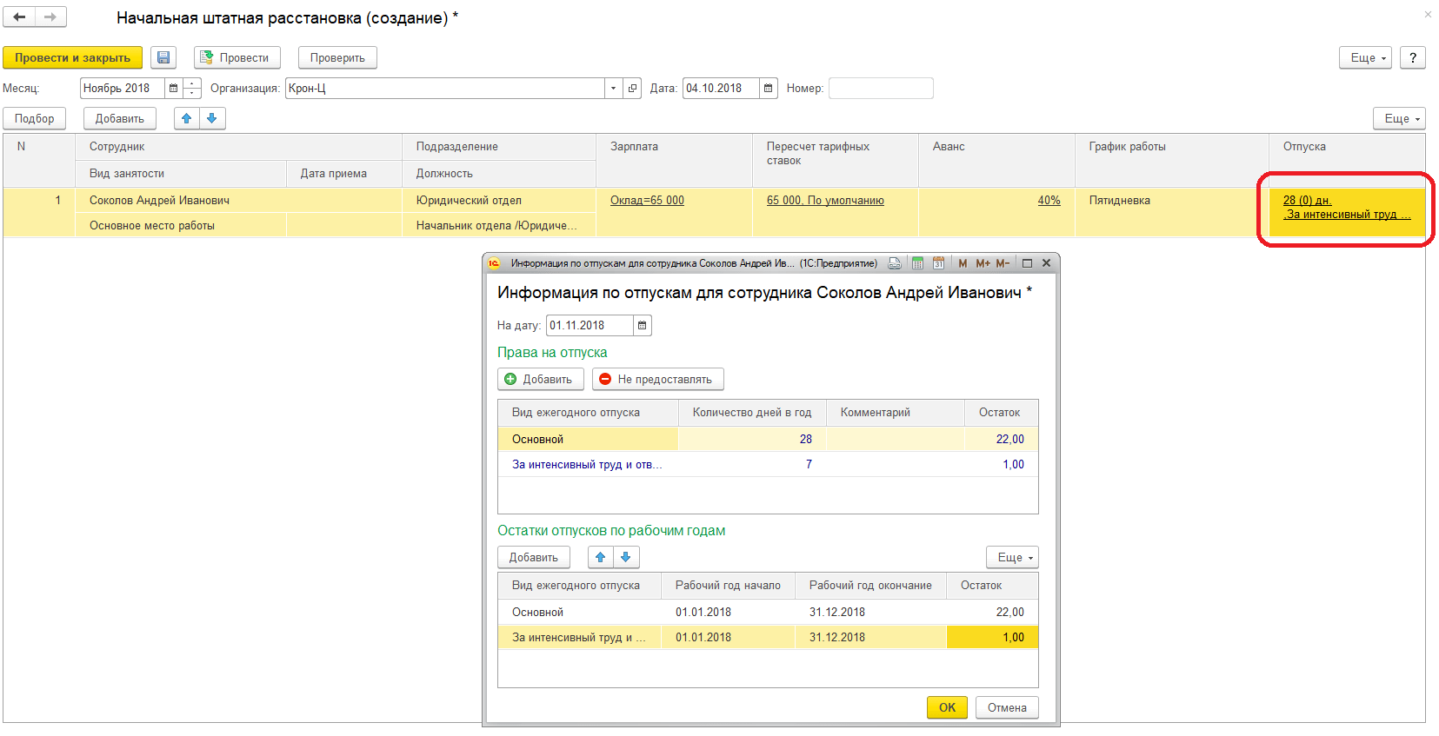Open the calendar icon in dialog title bar

[938, 263]
